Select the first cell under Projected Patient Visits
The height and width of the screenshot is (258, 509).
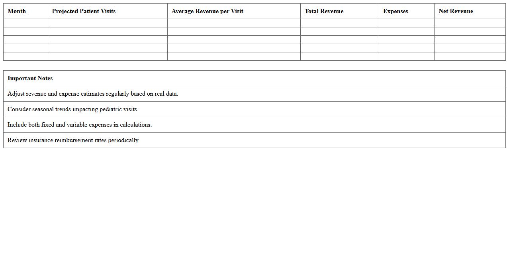tap(108, 23)
